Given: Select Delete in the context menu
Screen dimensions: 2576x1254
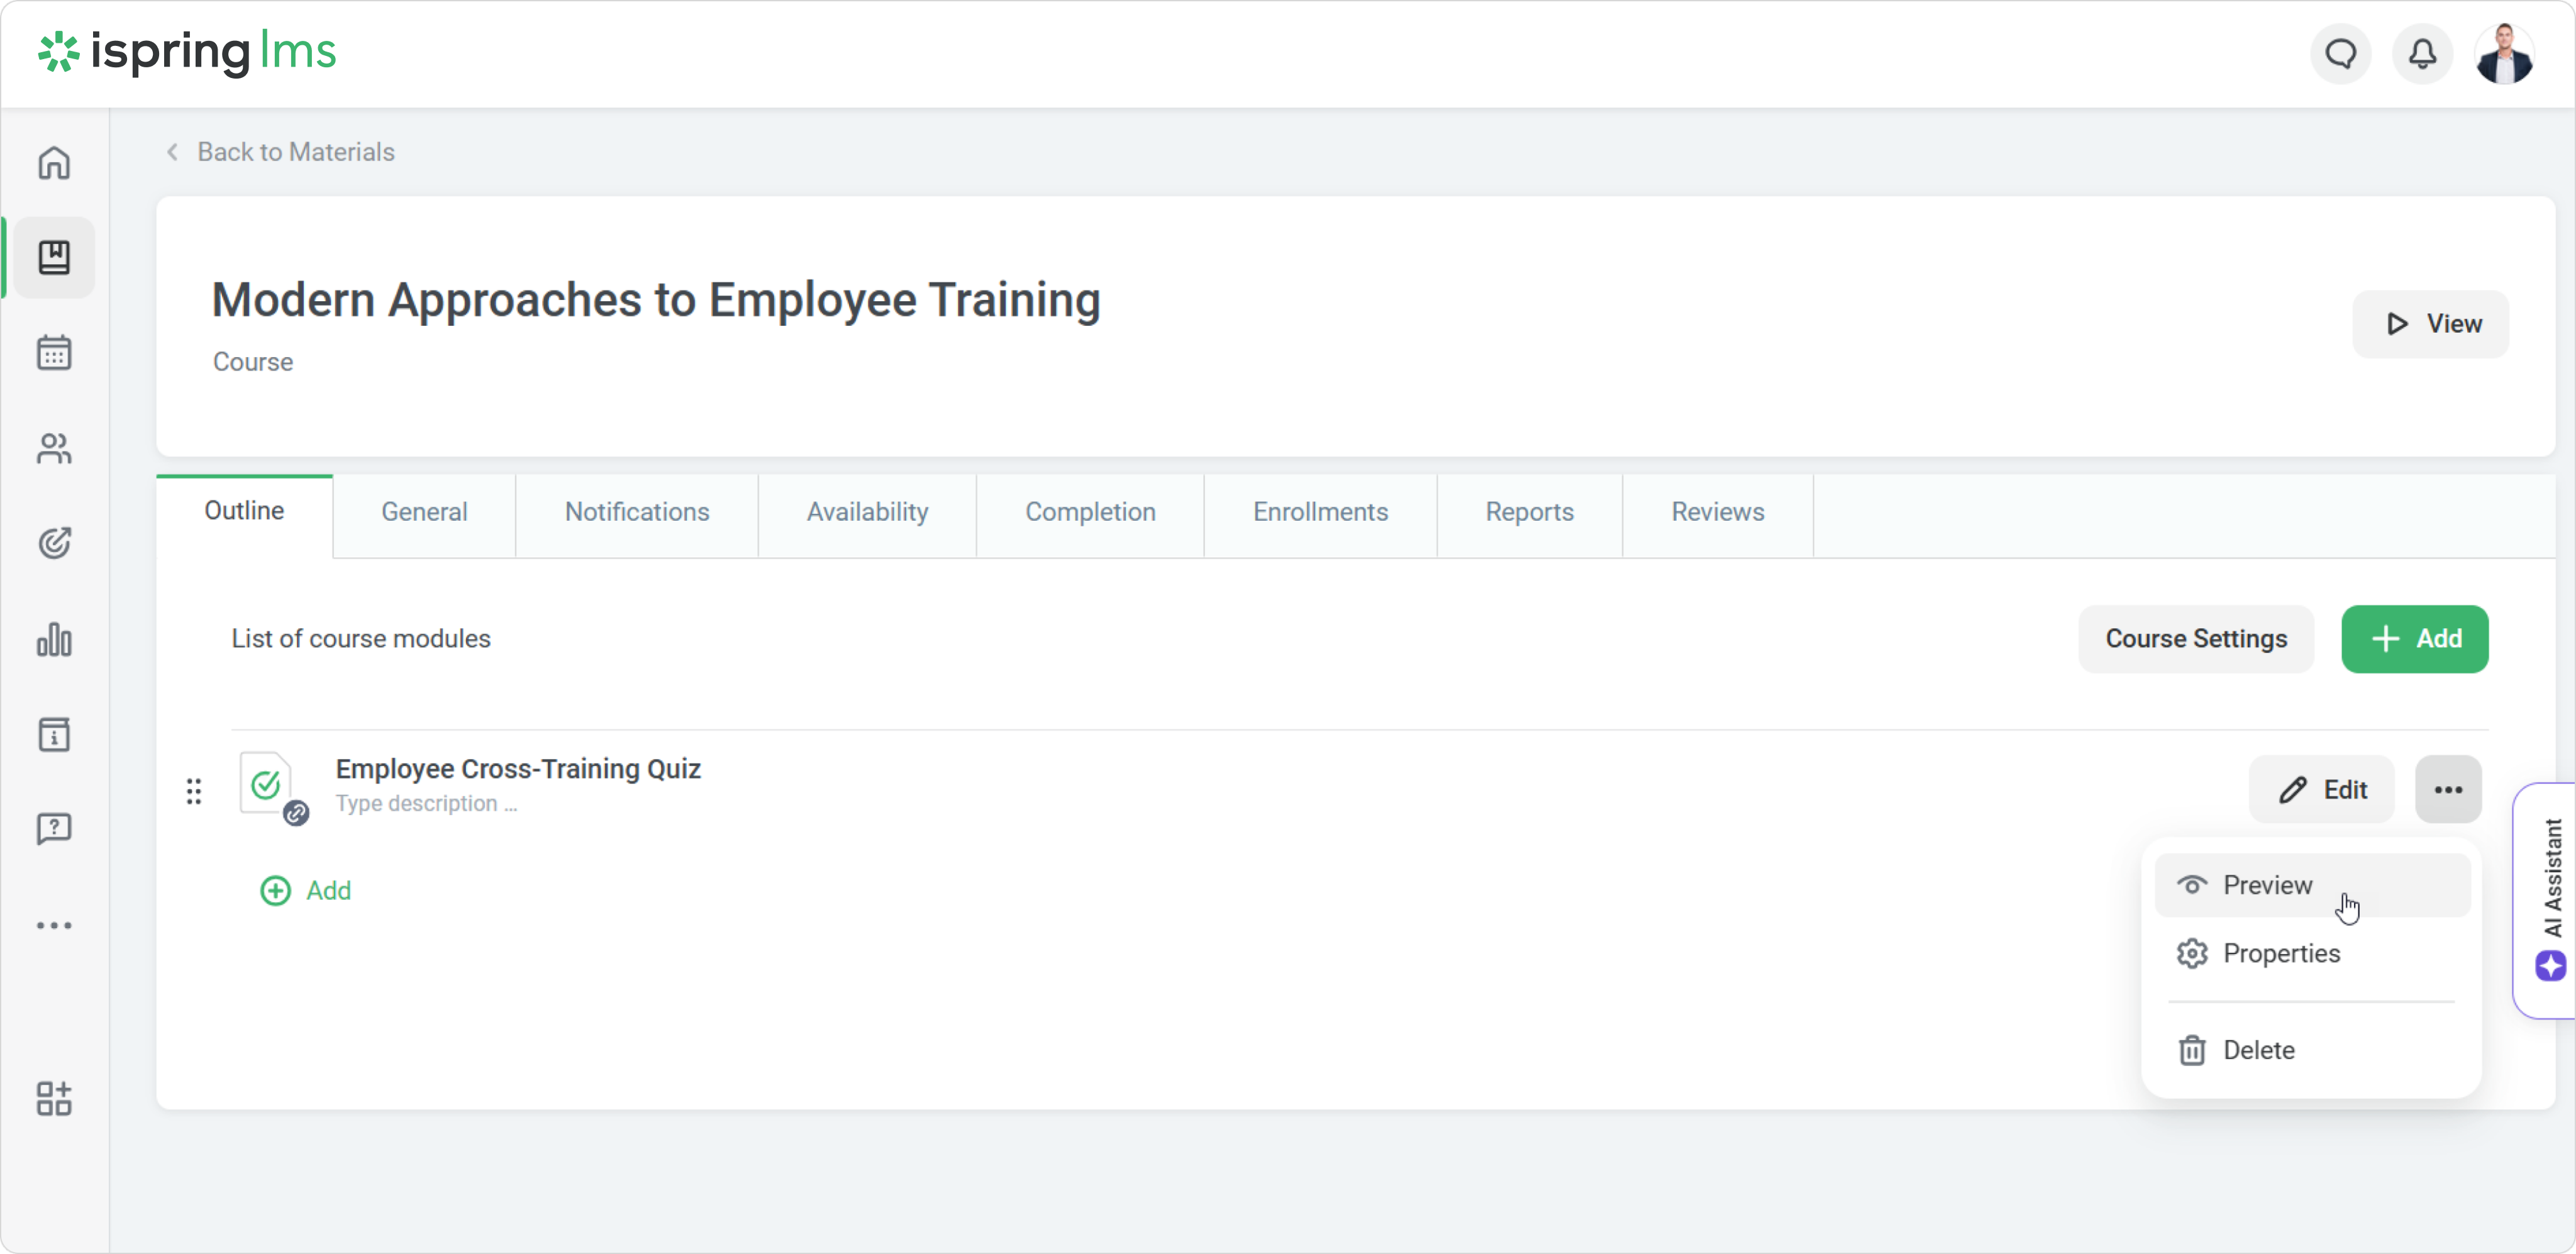Looking at the screenshot, I should (2258, 1050).
